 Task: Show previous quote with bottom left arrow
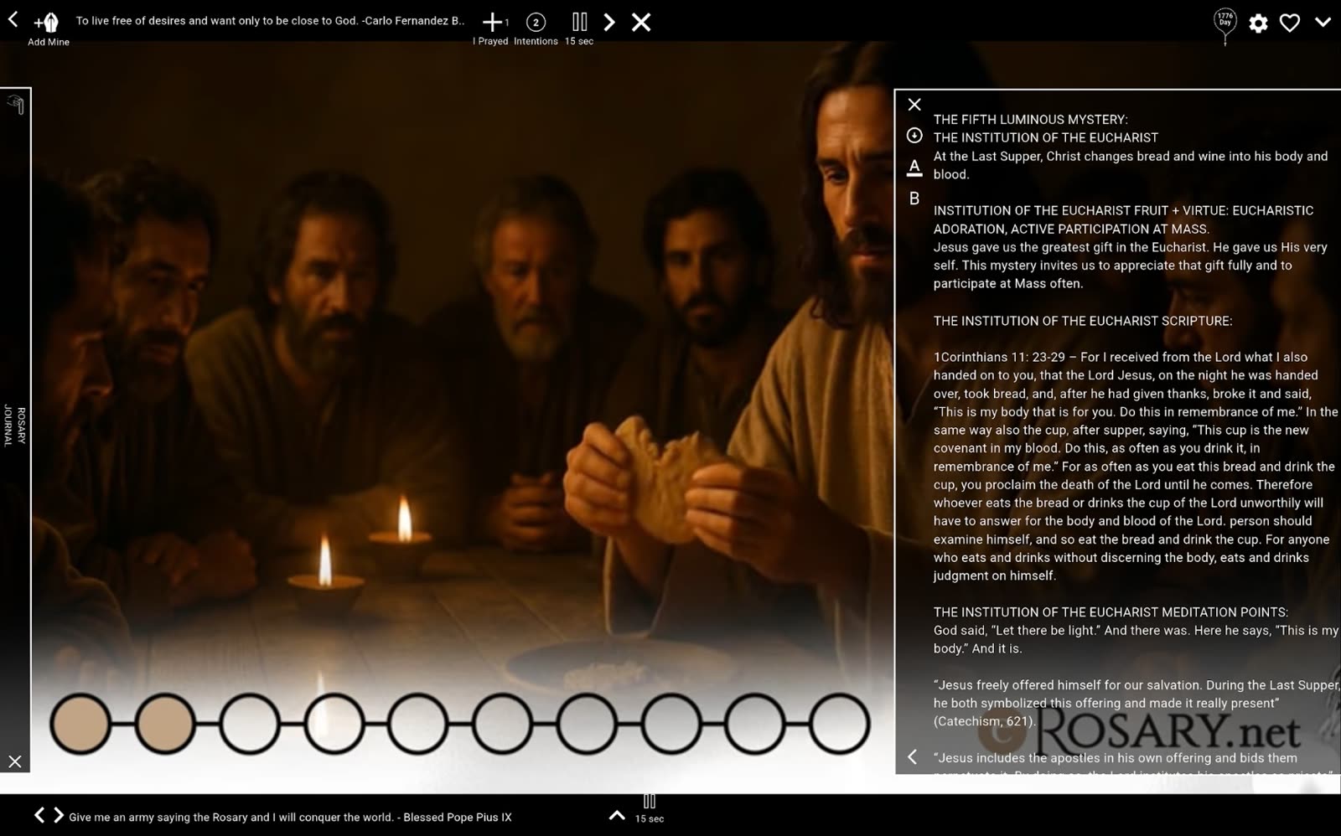pyautogui.click(x=39, y=815)
